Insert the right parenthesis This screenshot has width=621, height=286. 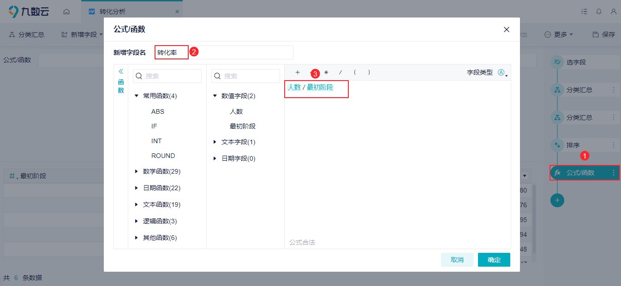click(369, 72)
